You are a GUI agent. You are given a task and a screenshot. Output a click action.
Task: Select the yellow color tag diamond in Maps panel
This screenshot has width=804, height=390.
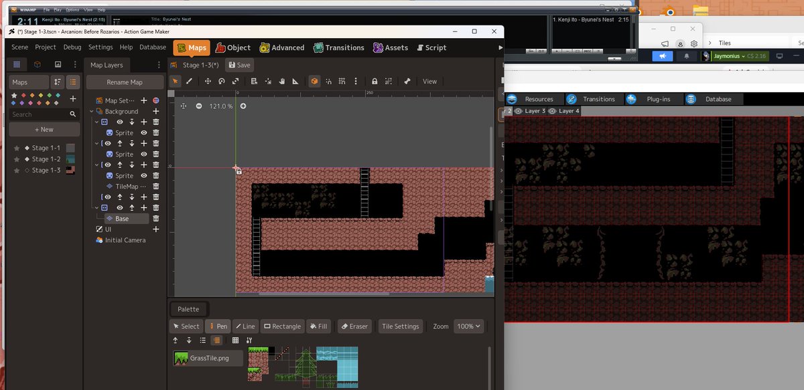point(41,95)
